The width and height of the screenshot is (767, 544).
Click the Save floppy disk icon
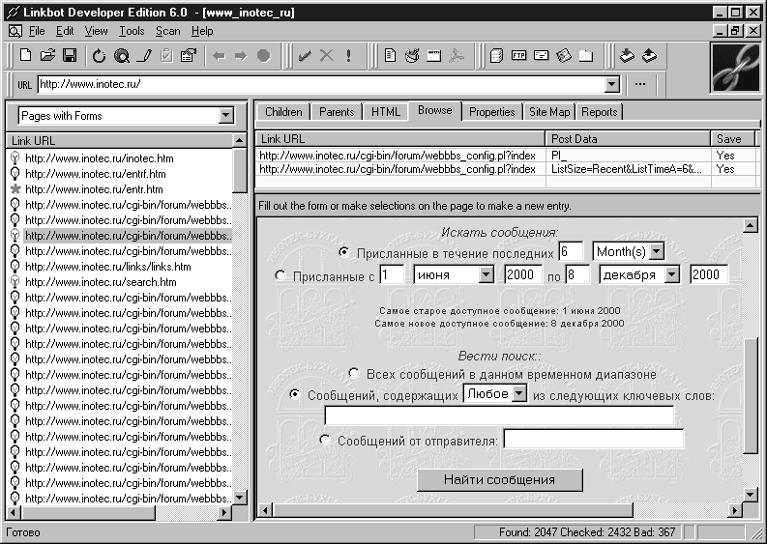point(70,55)
